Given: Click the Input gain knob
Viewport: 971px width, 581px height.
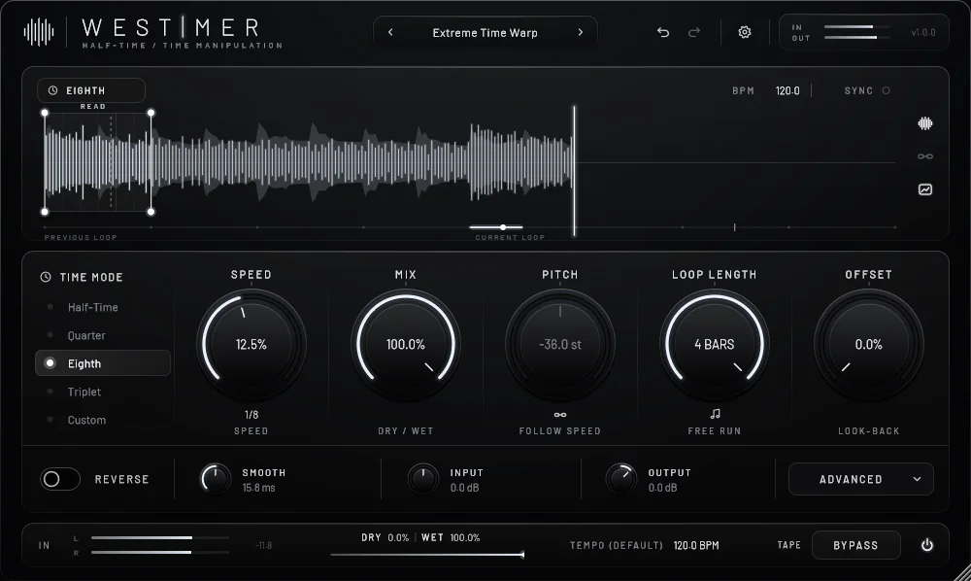Looking at the screenshot, I should [423, 479].
